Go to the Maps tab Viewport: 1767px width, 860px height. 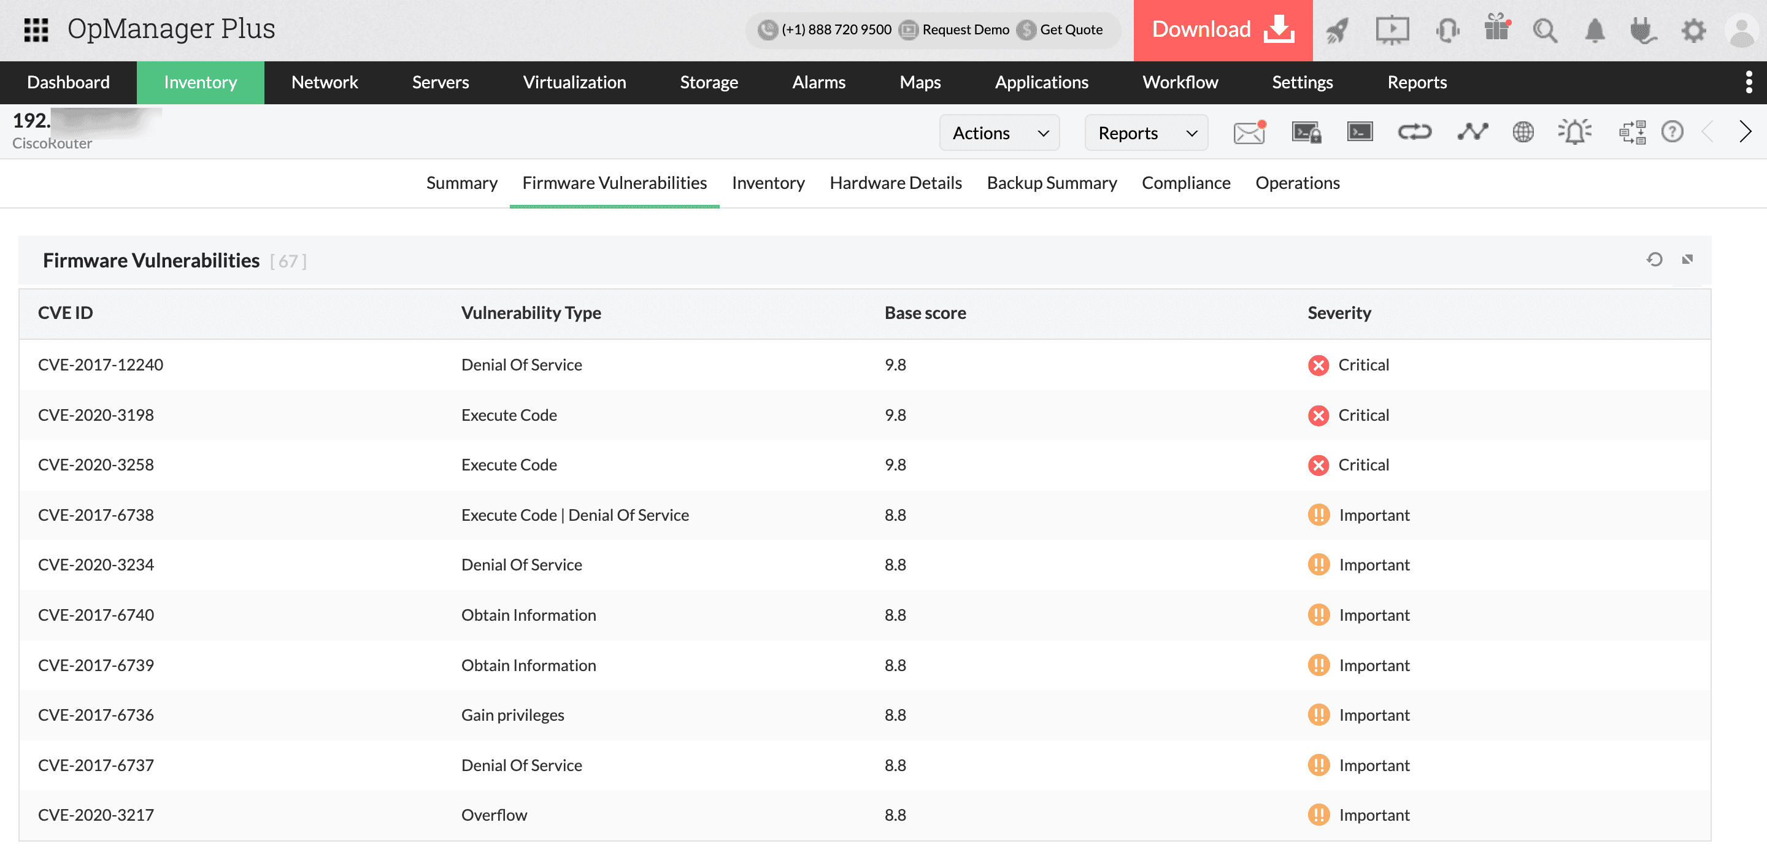920,82
